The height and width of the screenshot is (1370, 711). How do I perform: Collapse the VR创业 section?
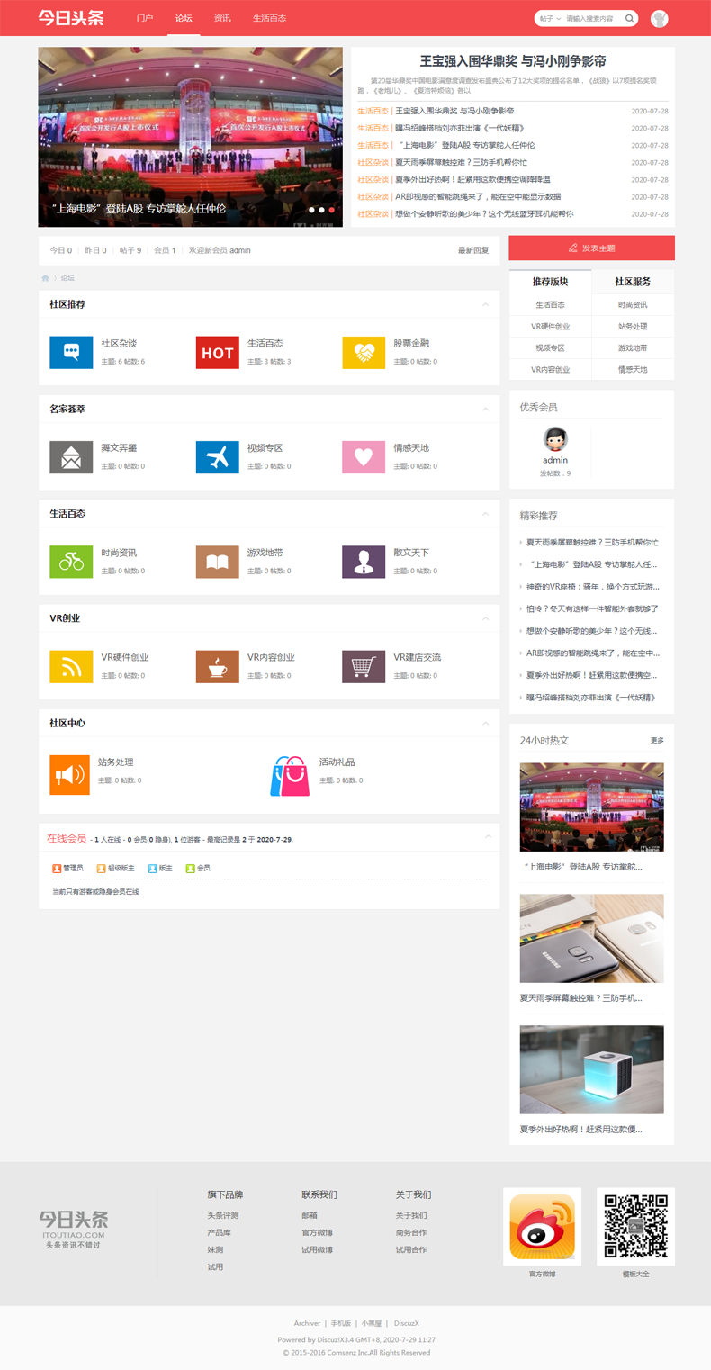click(486, 618)
